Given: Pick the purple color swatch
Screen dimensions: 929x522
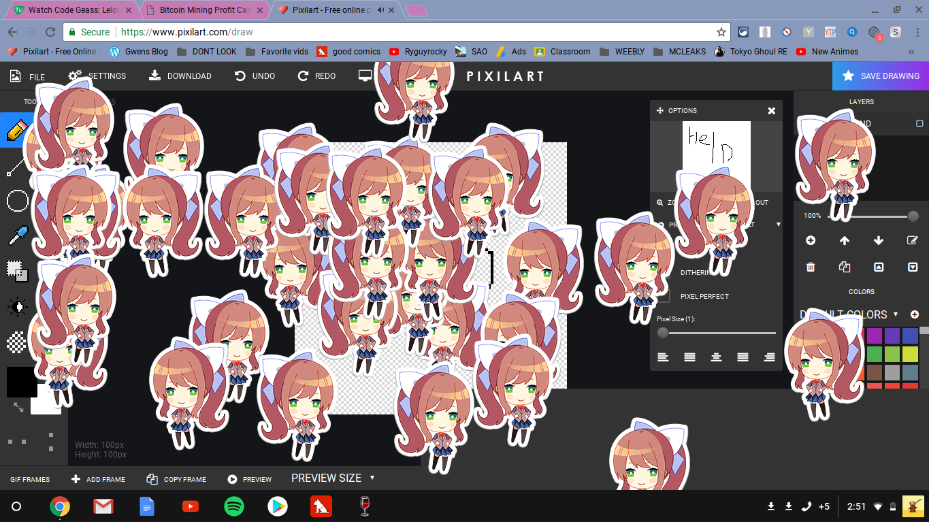Looking at the screenshot, I should [x=875, y=336].
